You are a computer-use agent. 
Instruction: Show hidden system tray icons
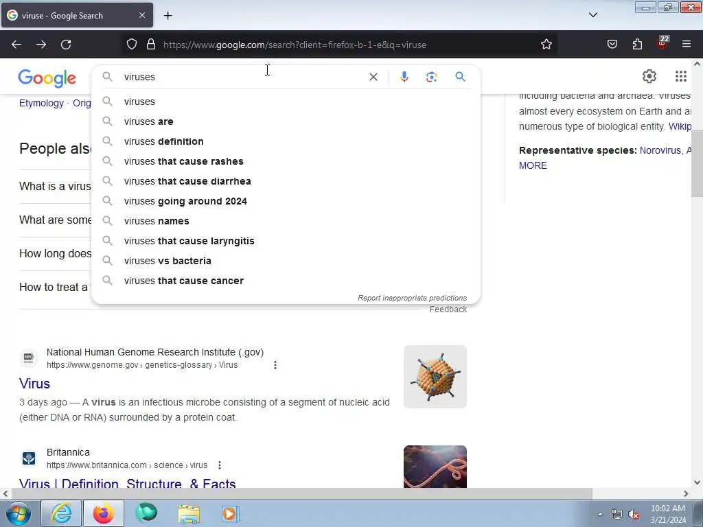click(600, 514)
